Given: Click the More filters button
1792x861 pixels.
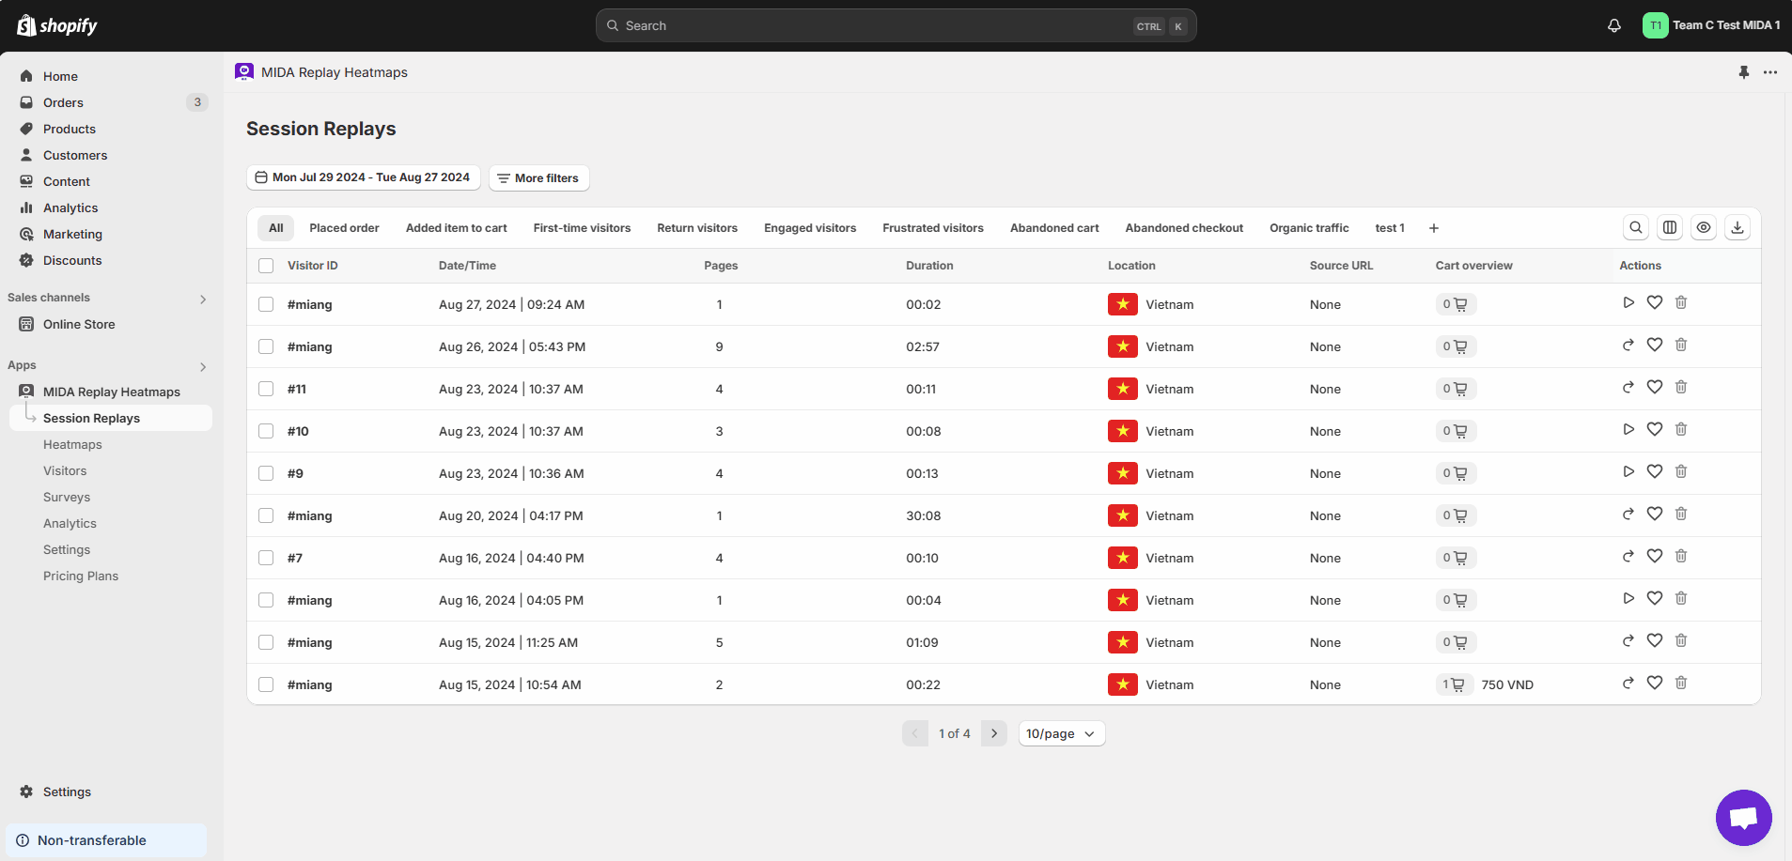Looking at the screenshot, I should point(538,178).
